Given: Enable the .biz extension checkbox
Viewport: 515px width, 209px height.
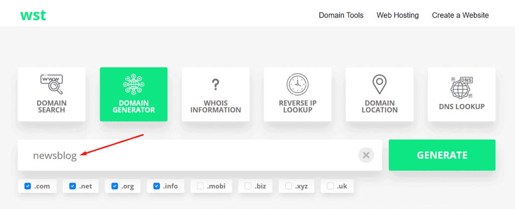Looking at the screenshot, I should 248,186.
